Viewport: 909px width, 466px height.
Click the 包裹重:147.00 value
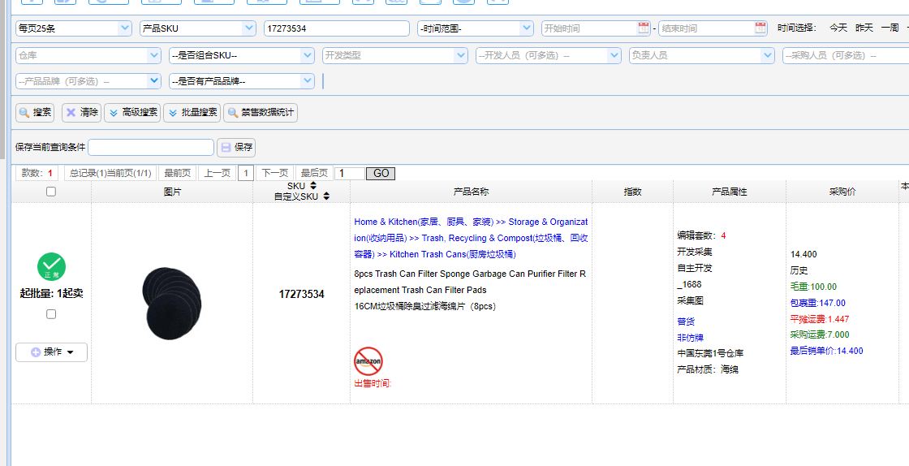point(818,303)
